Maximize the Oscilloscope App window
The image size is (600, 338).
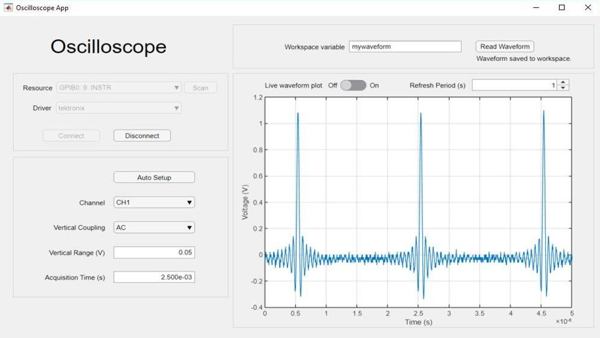(x=561, y=8)
